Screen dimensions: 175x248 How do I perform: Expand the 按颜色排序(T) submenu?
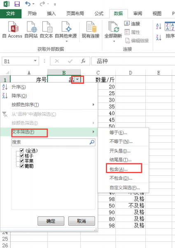click(49, 105)
